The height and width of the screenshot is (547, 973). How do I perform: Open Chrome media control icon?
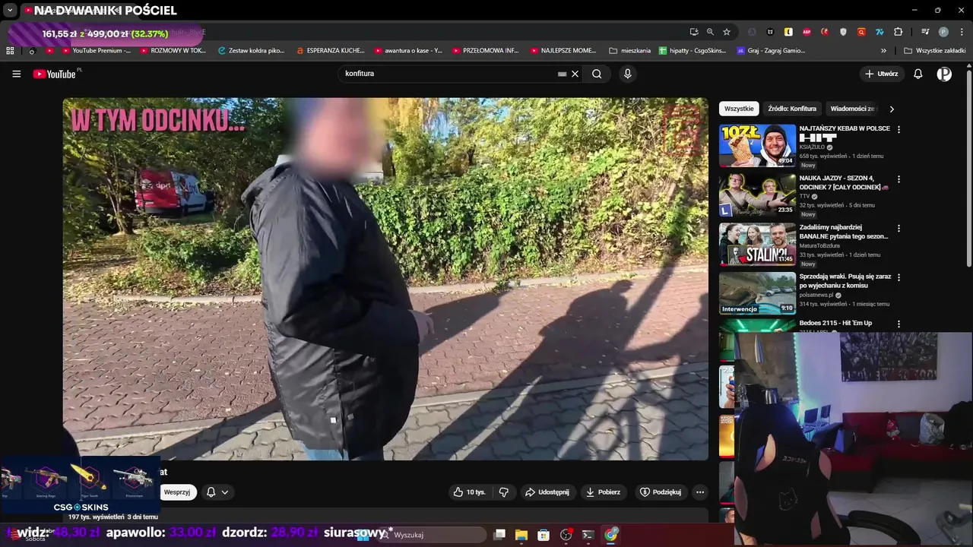tap(925, 32)
